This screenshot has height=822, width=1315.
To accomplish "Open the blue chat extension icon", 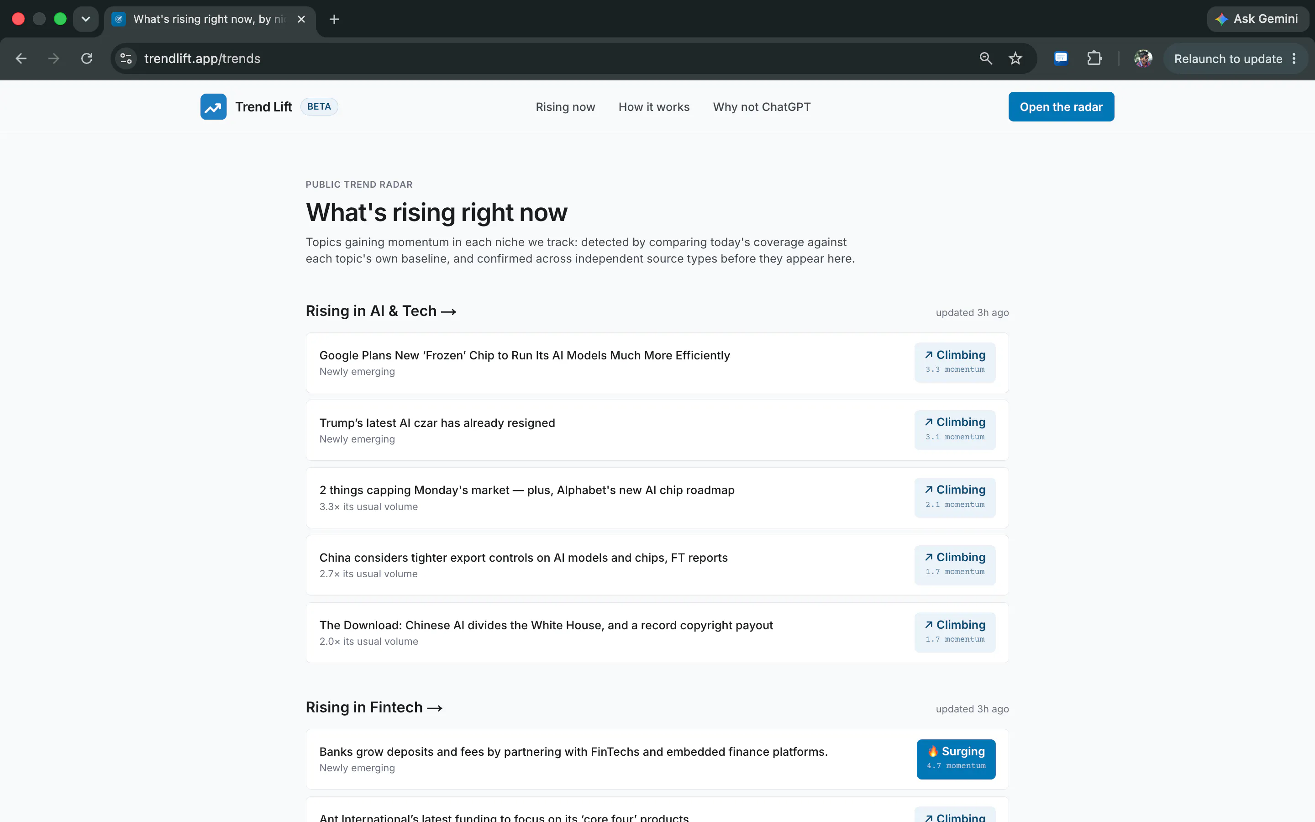I will (x=1061, y=58).
